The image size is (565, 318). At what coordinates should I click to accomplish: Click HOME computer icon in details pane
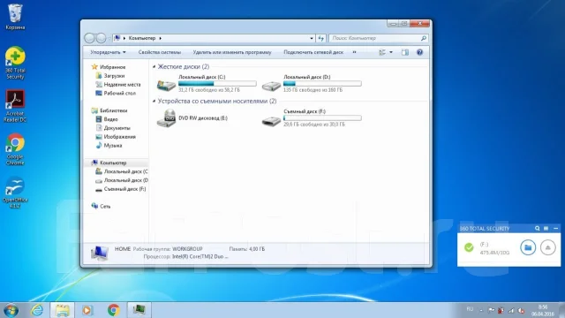click(99, 253)
